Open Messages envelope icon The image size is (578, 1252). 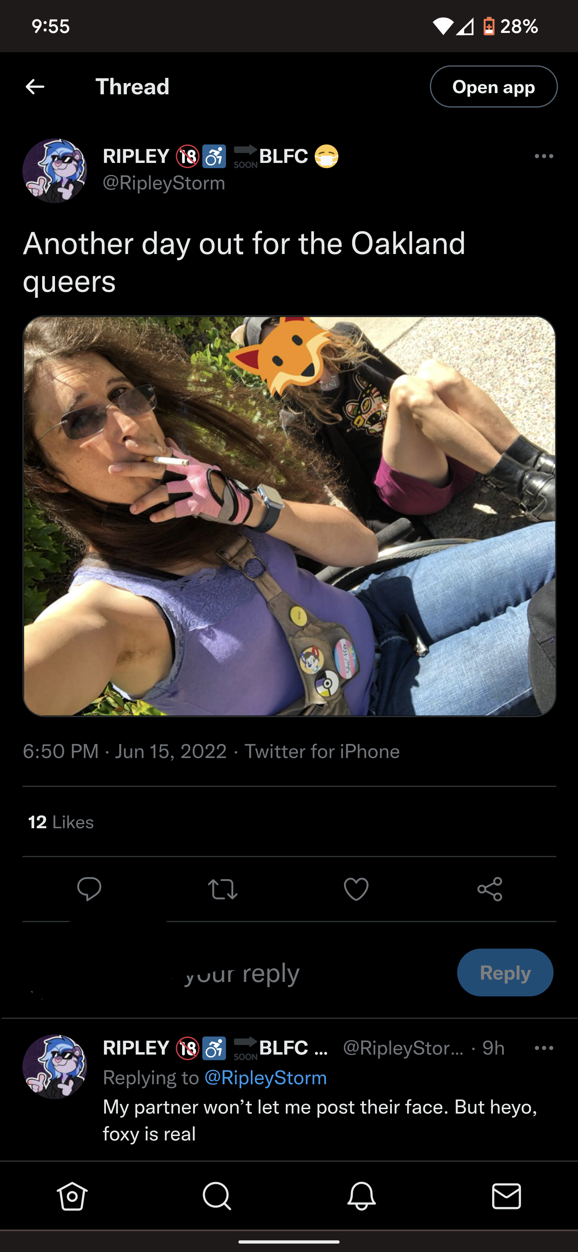point(507,1196)
